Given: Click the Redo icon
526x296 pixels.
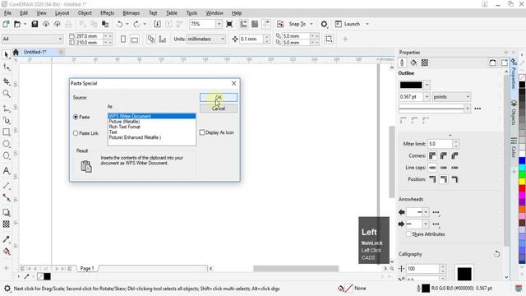Looking at the screenshot, I should (x=136, y=24).
